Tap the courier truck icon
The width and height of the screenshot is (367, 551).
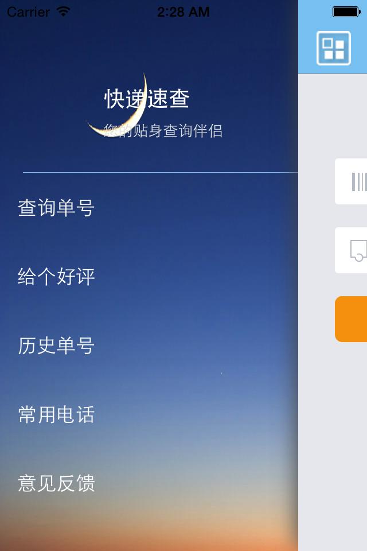coord(358,251)
